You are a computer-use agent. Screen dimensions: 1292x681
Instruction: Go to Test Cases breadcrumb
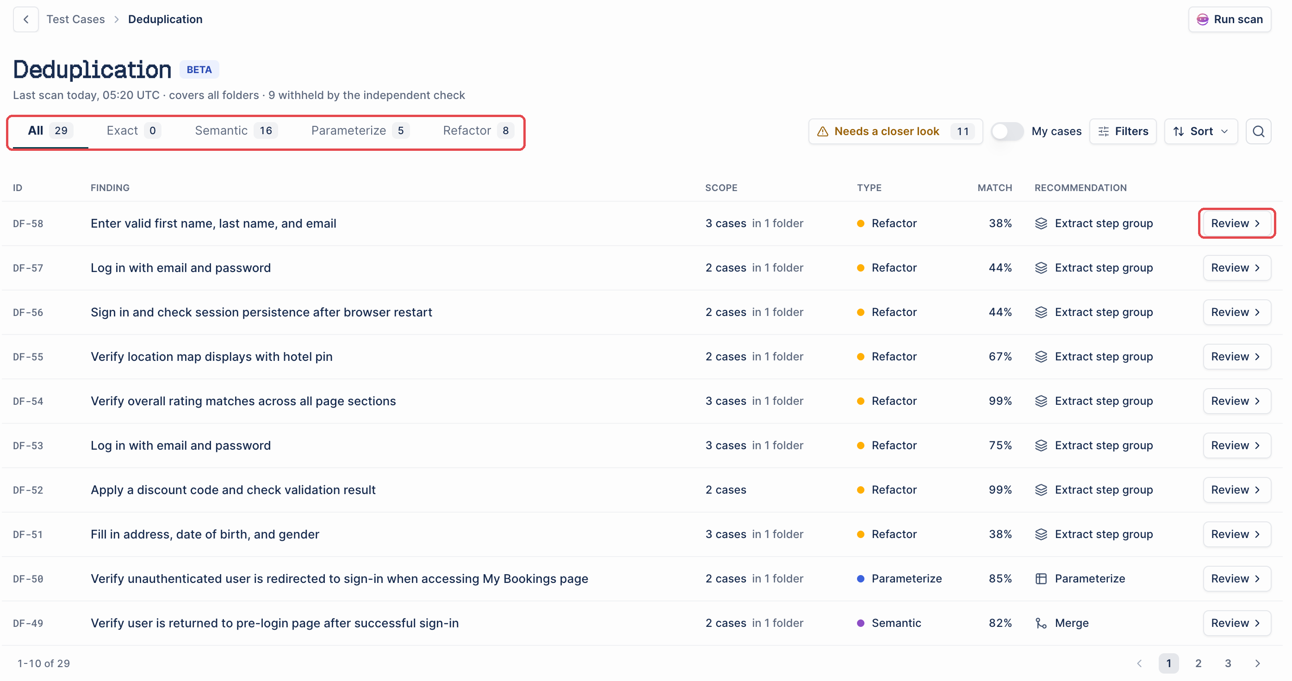[x=76, y=19]
